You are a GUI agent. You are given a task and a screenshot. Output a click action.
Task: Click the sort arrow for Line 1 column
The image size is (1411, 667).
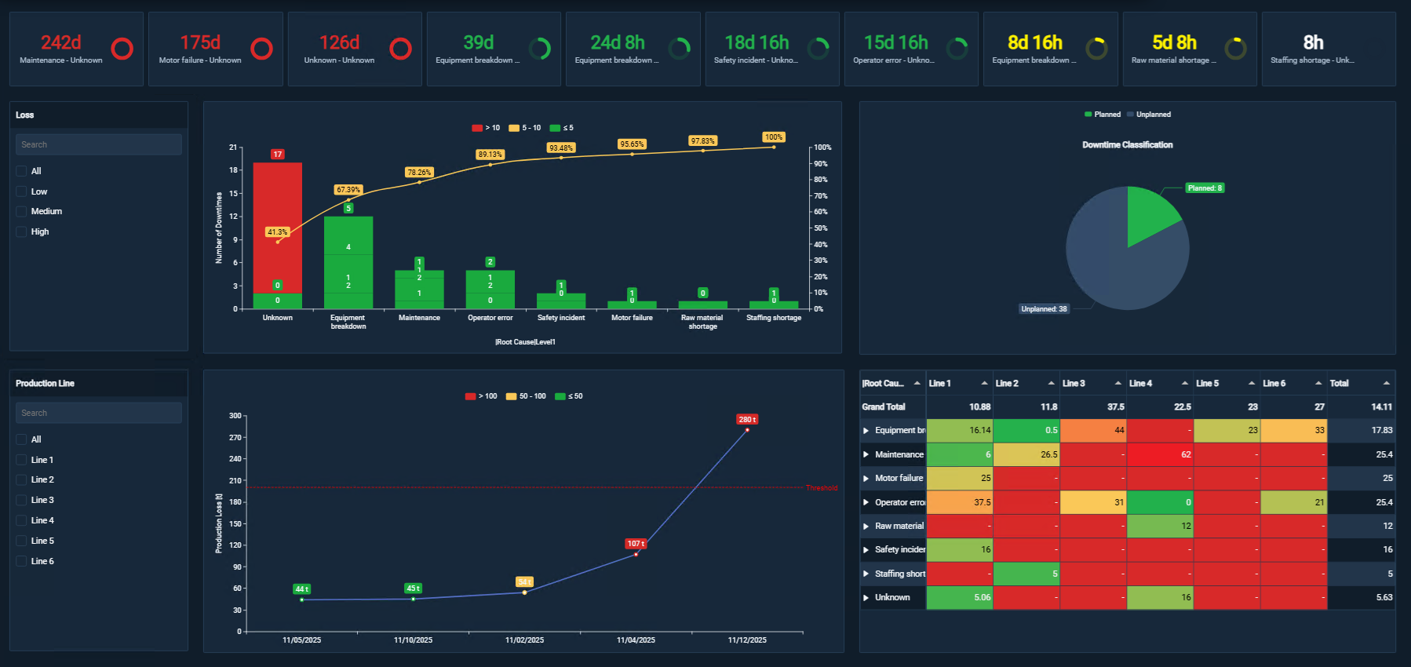tap(984, 383)
